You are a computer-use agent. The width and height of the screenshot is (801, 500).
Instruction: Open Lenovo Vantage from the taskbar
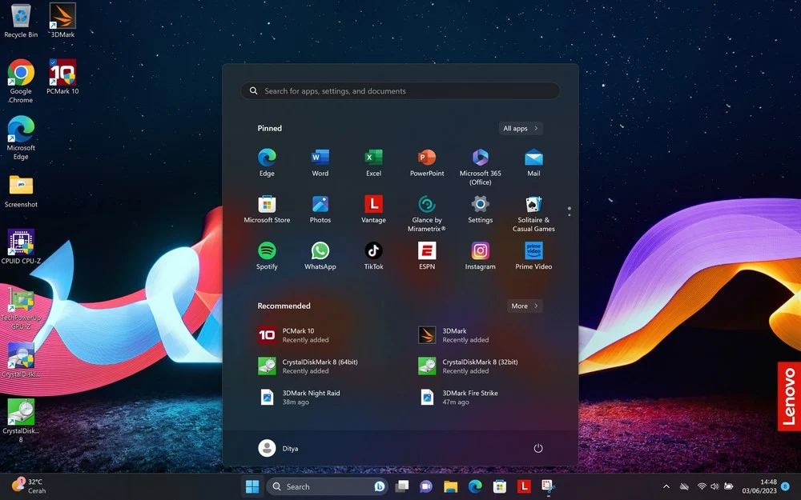click(524, 486)
